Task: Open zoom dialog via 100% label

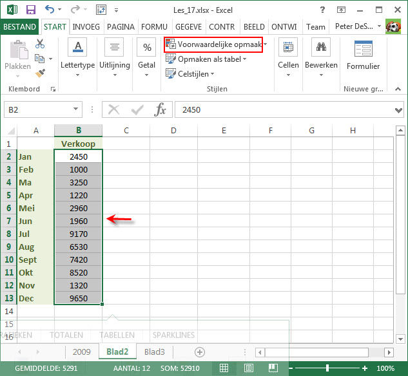Action: point(385,368)
